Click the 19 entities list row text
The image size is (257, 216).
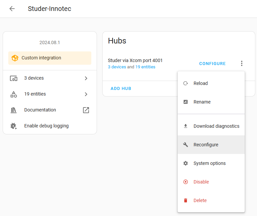pyautogui.click(x=35, y=94)
